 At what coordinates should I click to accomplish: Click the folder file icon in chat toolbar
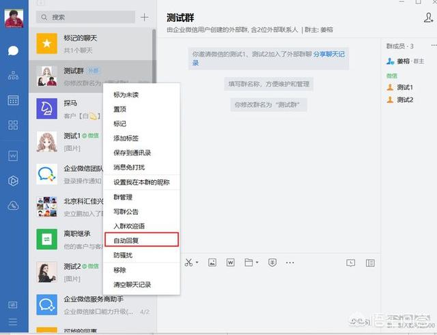point(249,262)
